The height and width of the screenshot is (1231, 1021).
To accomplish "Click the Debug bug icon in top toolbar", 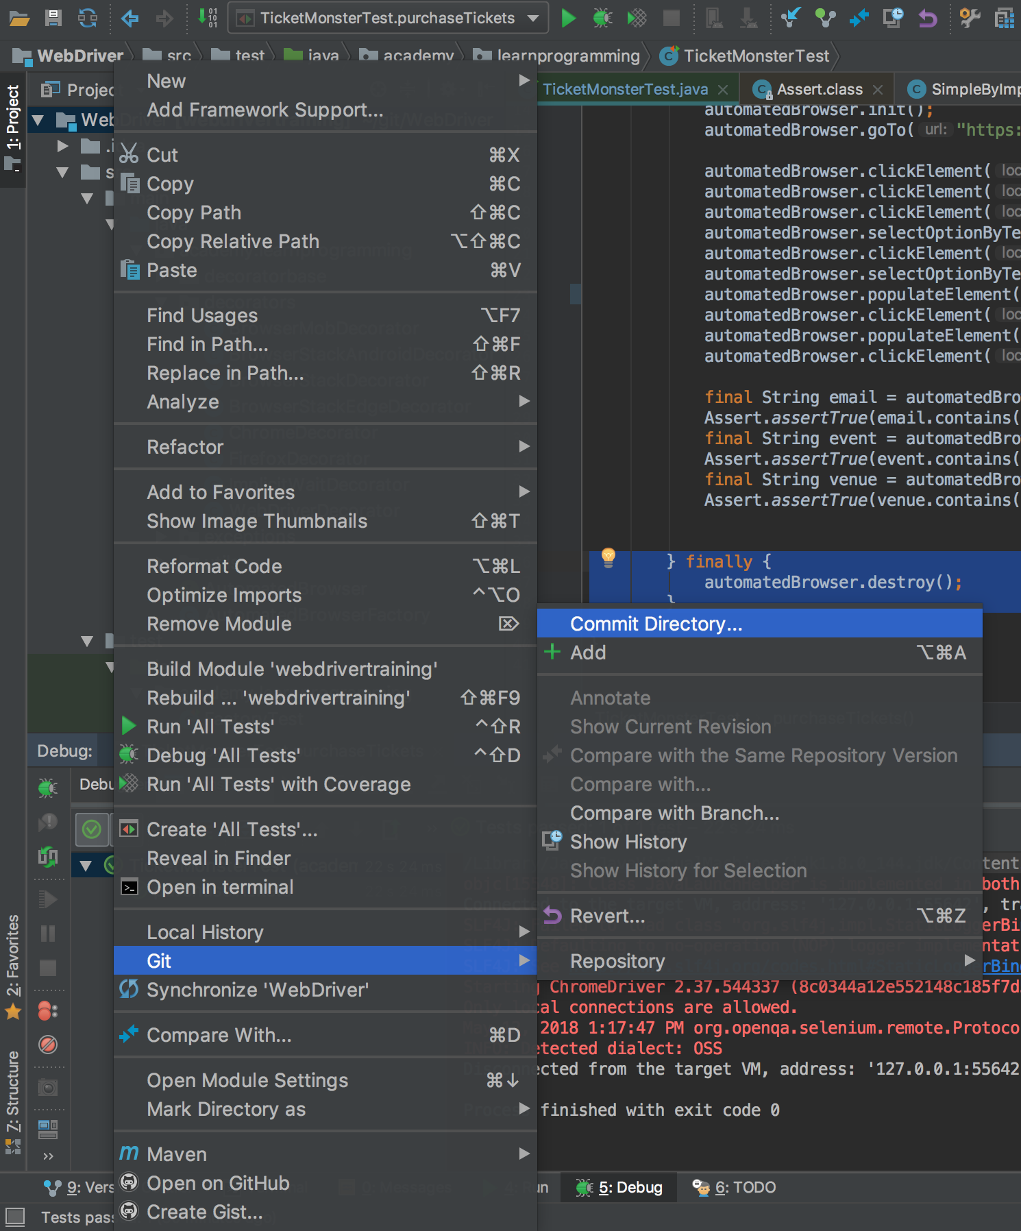I will pyautogui.click(x=602, y=19).
